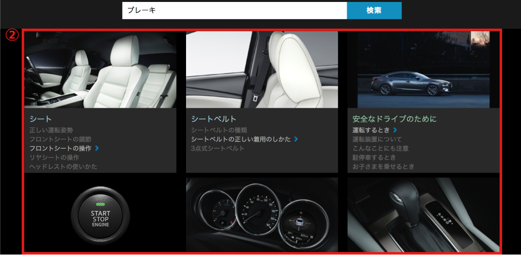Click the シート section heading
The height and width of the screenshot is (255, 521).
click(41, 119)
